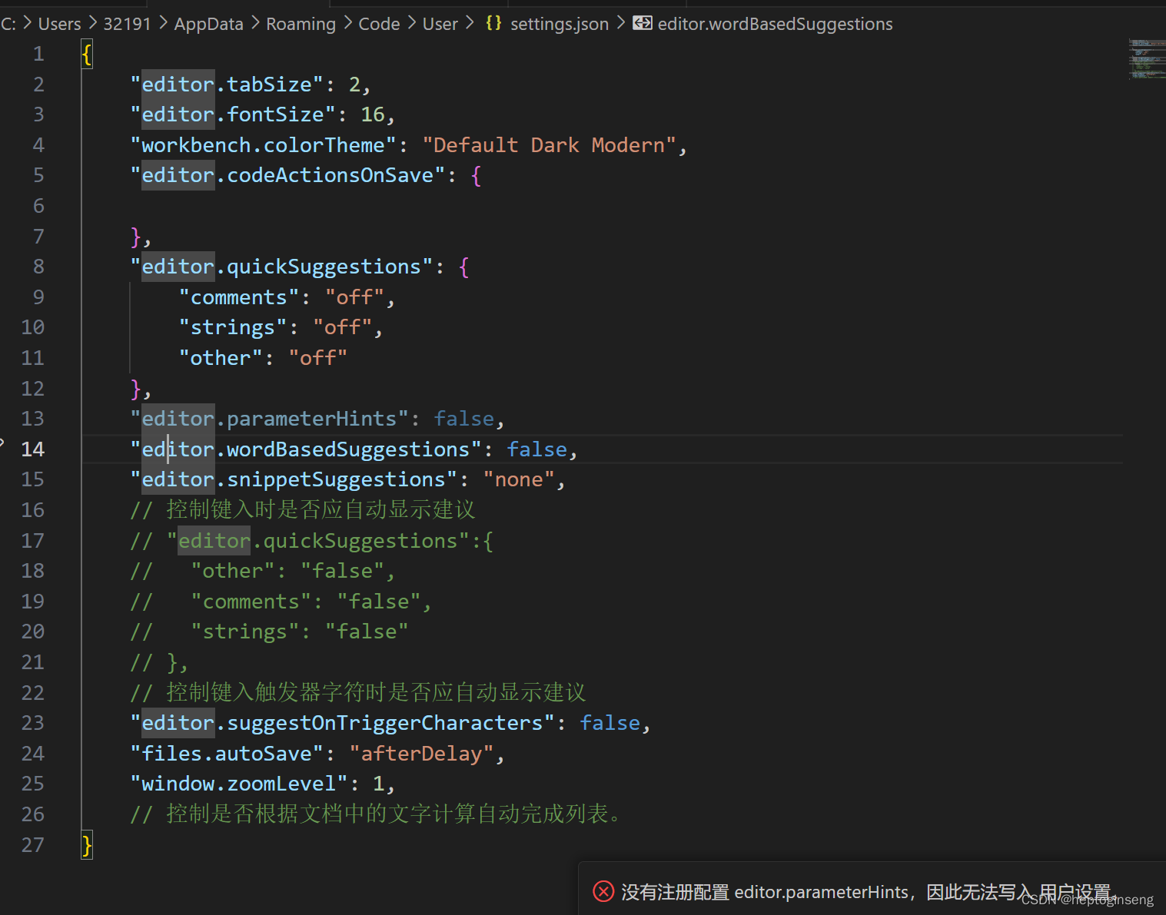This screenshot has width=1166, height=915.
Task: Click the editor.wordBasedSuggestions breadcrumb label
Action: coord(775,23)
